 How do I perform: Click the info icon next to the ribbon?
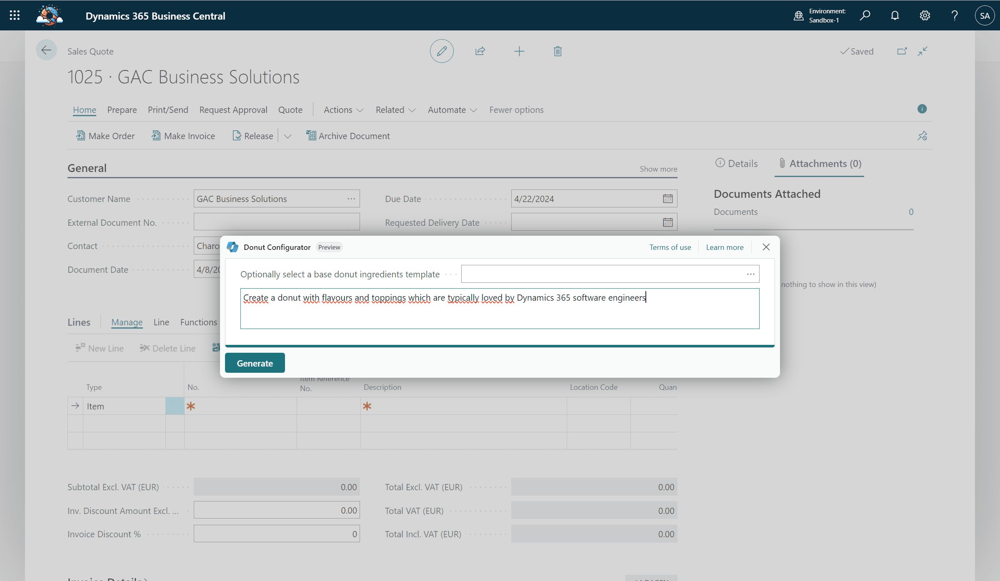click(922, 109)
